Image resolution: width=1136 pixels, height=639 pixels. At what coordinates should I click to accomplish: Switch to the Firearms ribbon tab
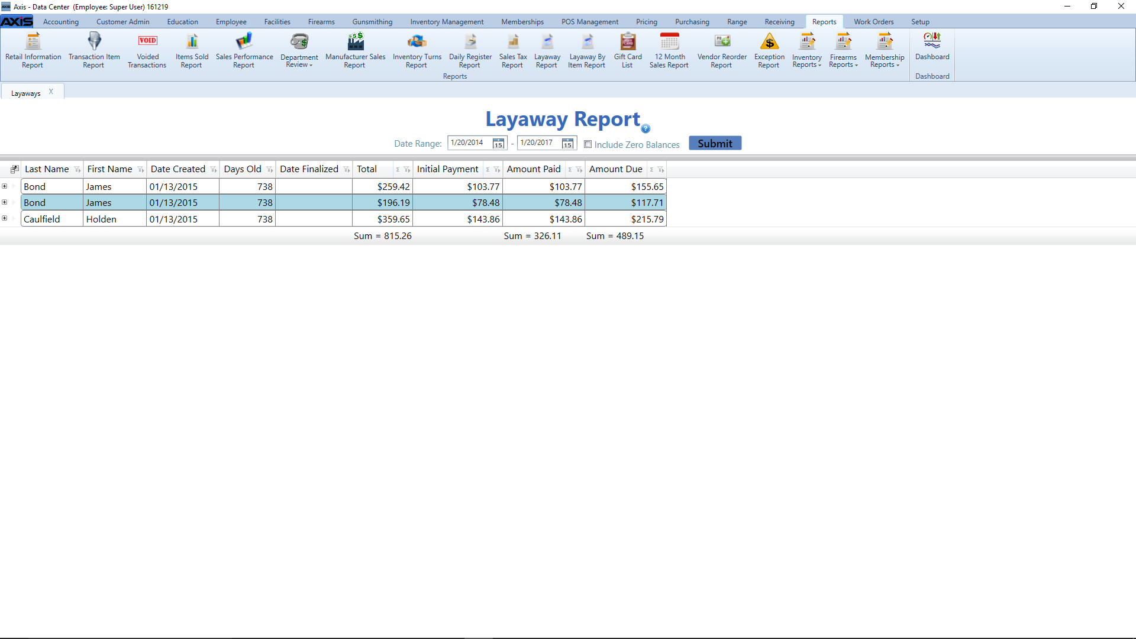[321, 22]
